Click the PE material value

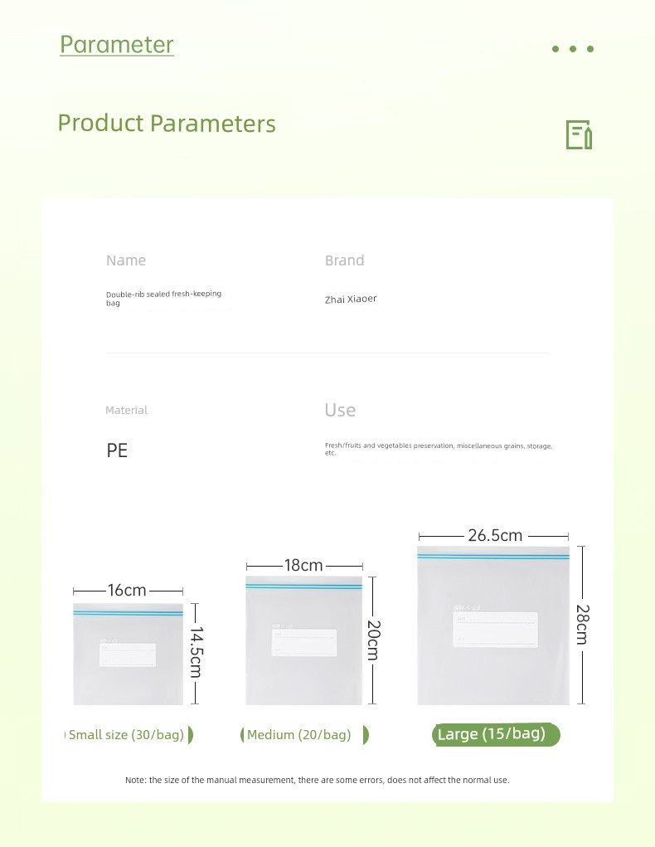point(117,450)
